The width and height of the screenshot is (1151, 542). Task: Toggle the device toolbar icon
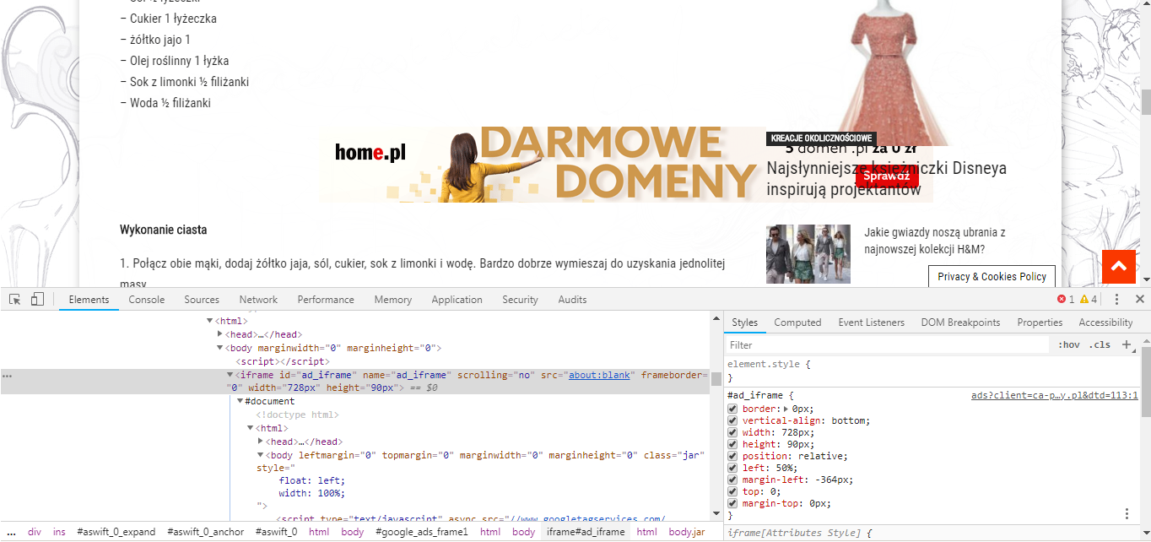(37, 300)
